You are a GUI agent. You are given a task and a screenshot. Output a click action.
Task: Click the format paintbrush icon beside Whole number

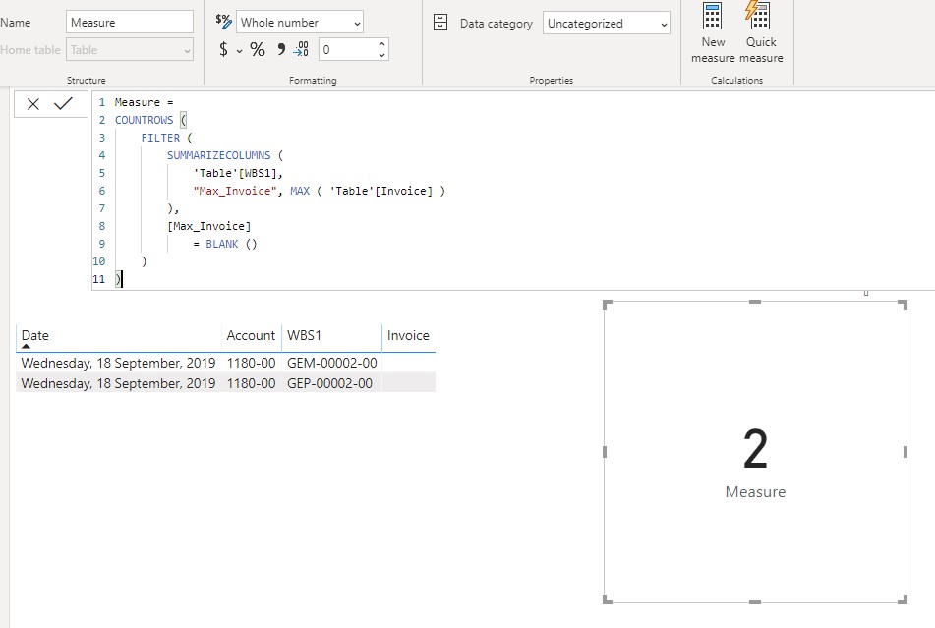[223, 22]
